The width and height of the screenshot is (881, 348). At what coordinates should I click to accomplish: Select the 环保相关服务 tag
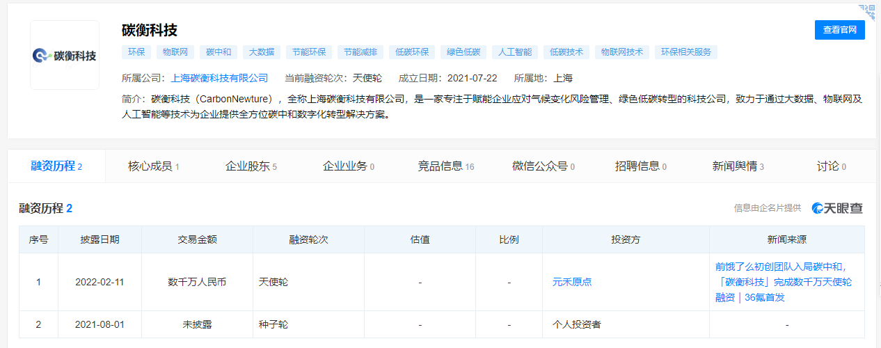click(686, 52)
